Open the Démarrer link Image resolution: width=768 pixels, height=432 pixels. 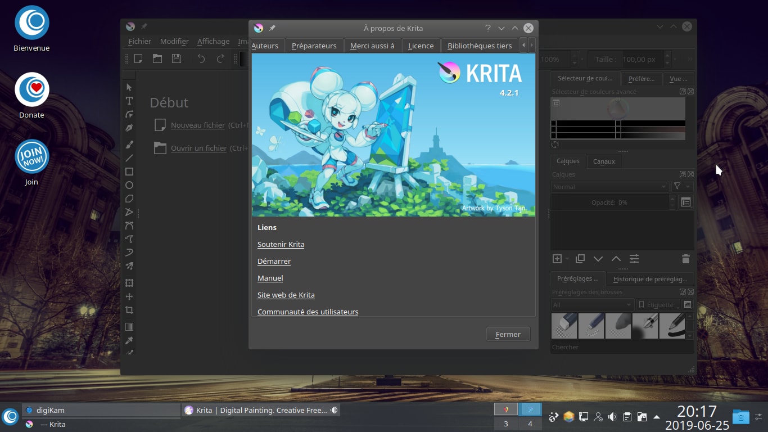point(274,261)
